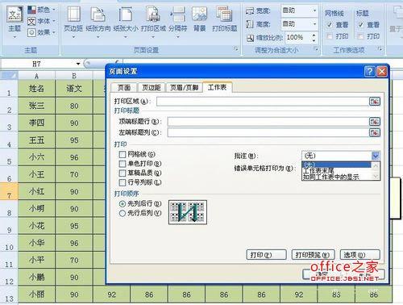Toggle Gridlines View (网格线 查看) checkbox
The height and width of the screenshot is (305, 403).
pyautogui.click(x=330, y=25)
